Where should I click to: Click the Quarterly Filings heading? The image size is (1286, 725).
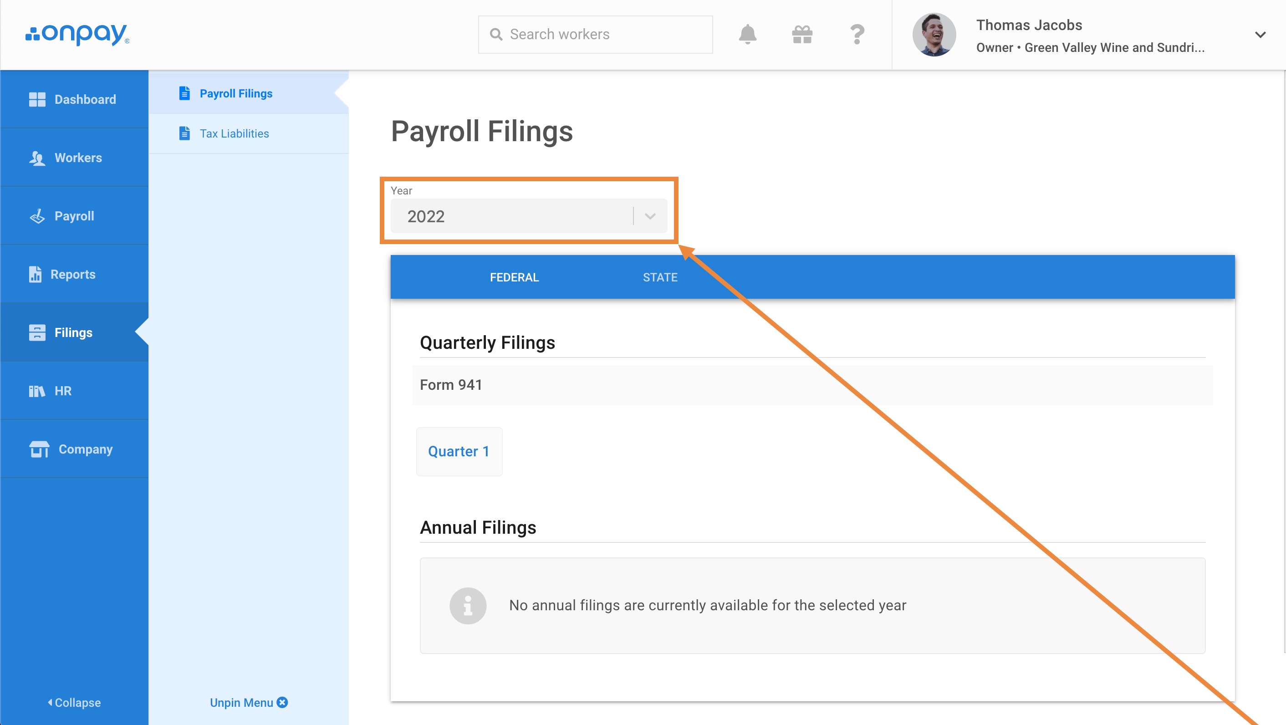pos(487,342)
